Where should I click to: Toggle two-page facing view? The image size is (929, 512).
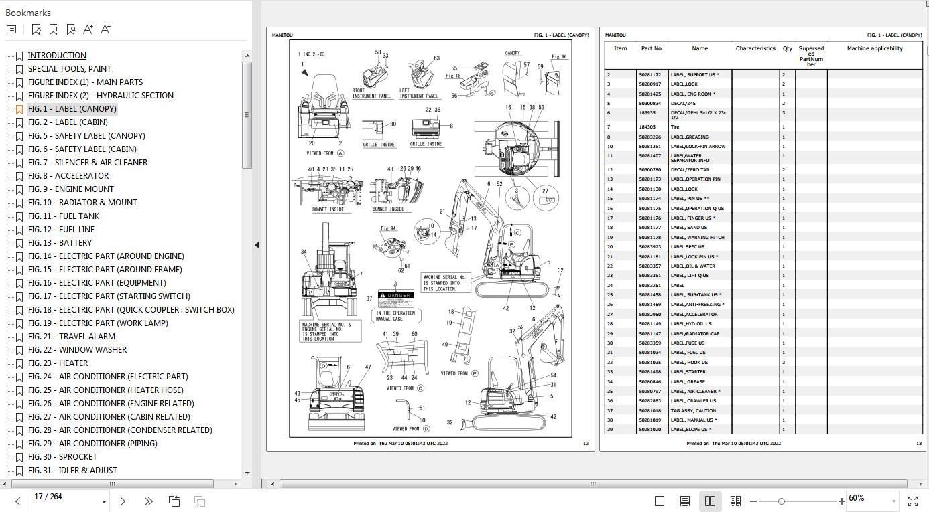tap(710, 501)
